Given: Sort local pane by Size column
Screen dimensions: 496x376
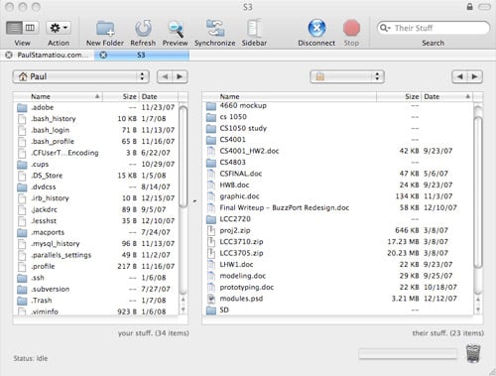Looking at the screenshot, I should (121, 96).
